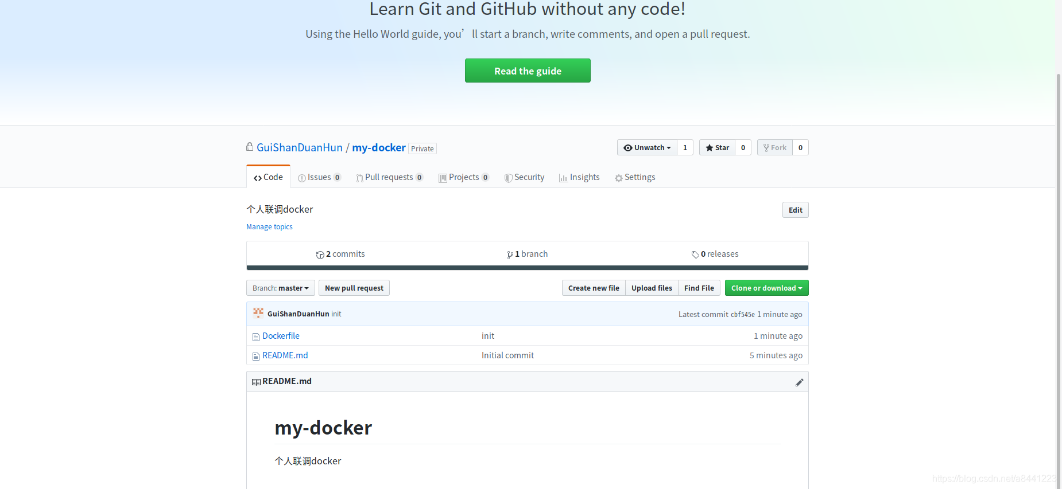The height and width of the screenshot is (489, 1062).
Task: Click the code brackets icon on Code tab
Action: [258, 178]
